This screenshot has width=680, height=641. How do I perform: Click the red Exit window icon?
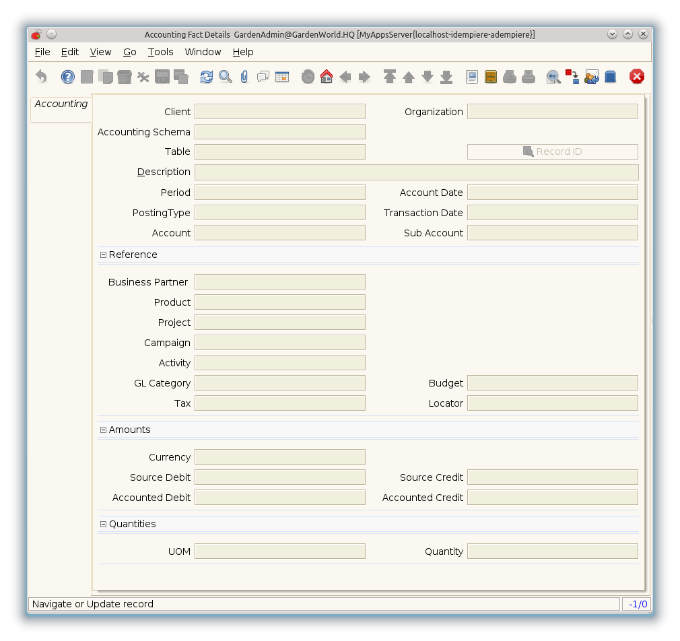637,77
